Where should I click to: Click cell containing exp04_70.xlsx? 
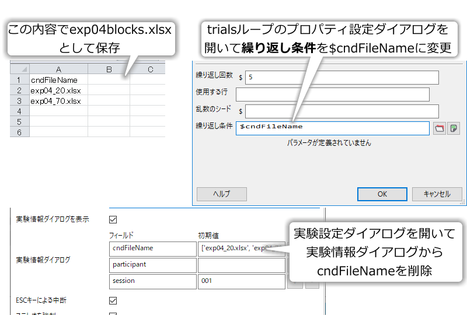59,101
